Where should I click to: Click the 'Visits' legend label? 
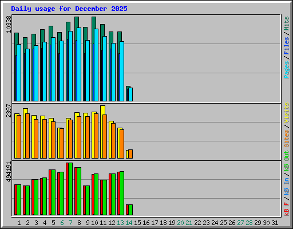click(x=287, y=113)
